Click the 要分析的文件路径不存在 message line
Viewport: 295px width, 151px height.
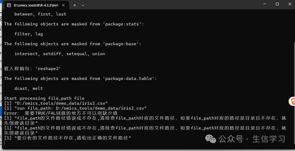(x=67, y=138)
